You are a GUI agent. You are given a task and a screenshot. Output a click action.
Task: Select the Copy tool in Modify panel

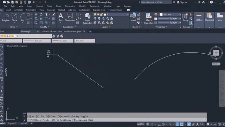click(36, 19)
